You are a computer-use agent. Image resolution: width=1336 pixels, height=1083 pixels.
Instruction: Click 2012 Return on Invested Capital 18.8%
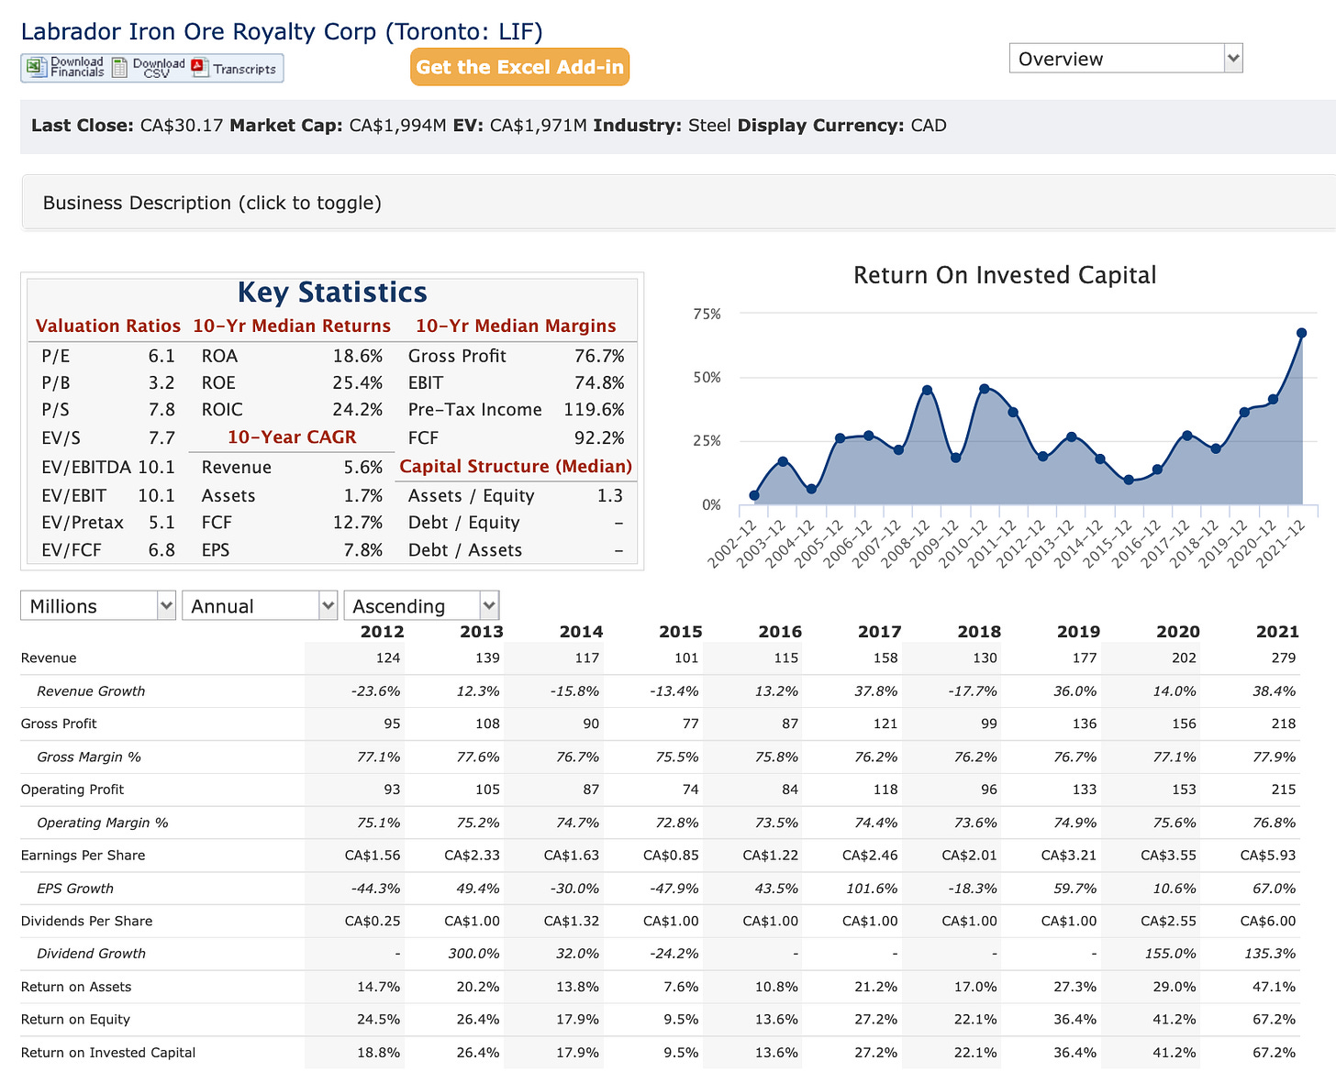pyautogui.click(x=378, y=1052)
